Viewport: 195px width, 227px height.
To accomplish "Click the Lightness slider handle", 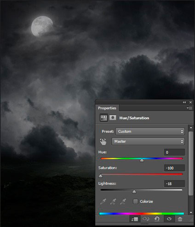I will pyautogui.click(x=134, y=192).
